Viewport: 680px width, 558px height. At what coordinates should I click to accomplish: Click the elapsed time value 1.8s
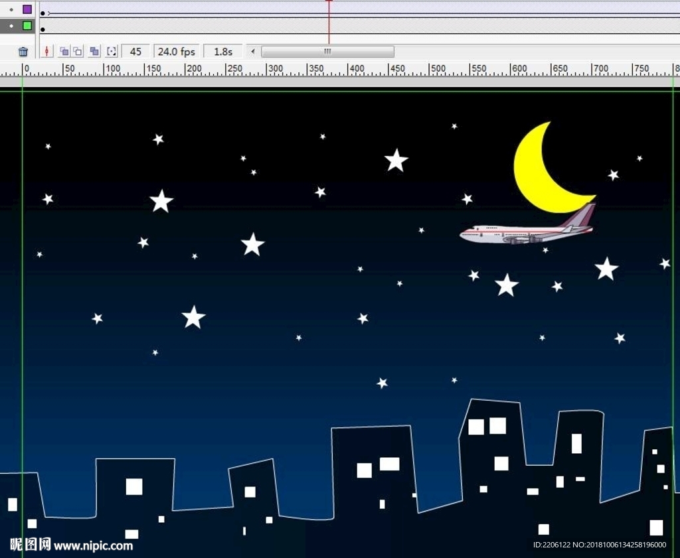[x=223, y=52]
